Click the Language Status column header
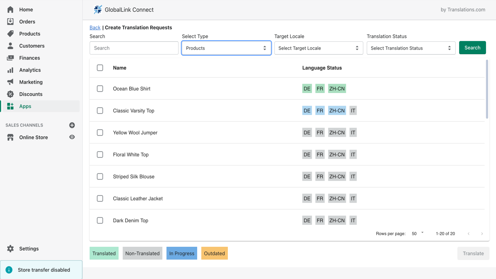 click(322, 68)
